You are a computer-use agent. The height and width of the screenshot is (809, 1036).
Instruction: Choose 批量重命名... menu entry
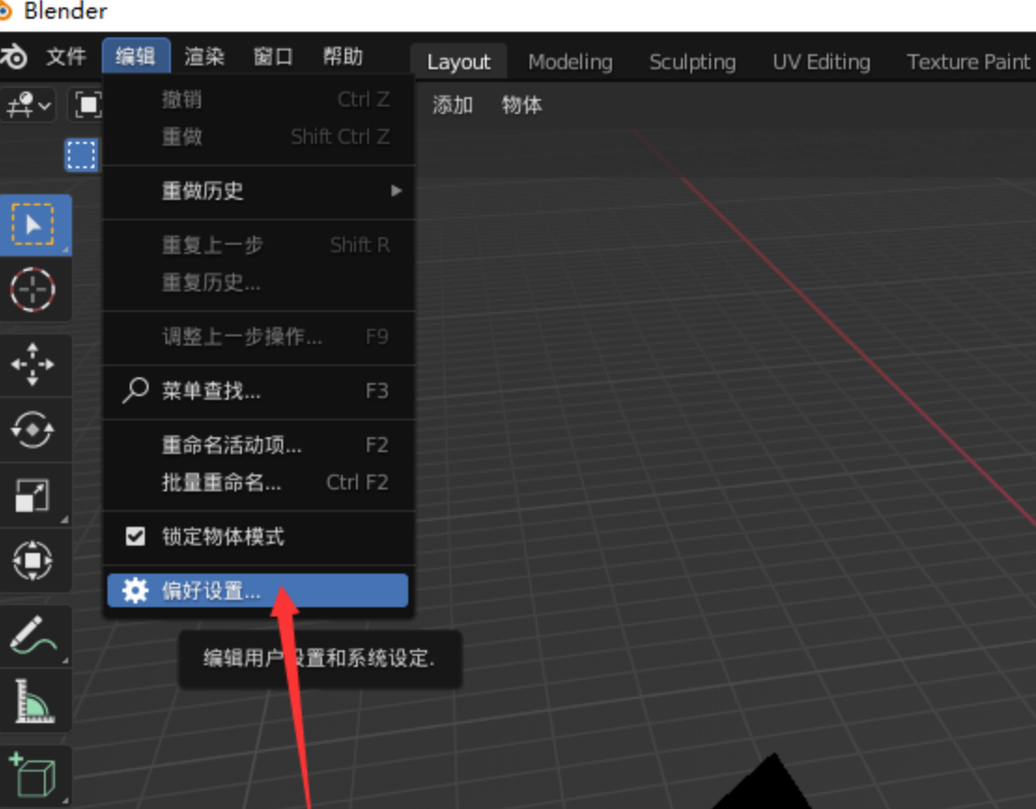[259, 482]
